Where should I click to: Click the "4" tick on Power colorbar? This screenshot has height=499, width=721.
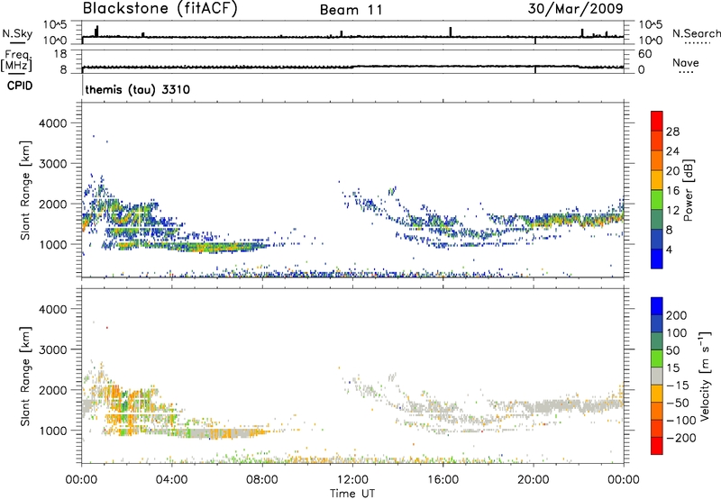[670, 250]
